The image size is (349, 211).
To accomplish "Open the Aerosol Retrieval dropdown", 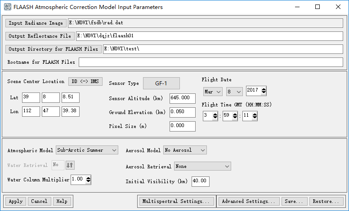I will pyautogui.click(x=202, y=166).
